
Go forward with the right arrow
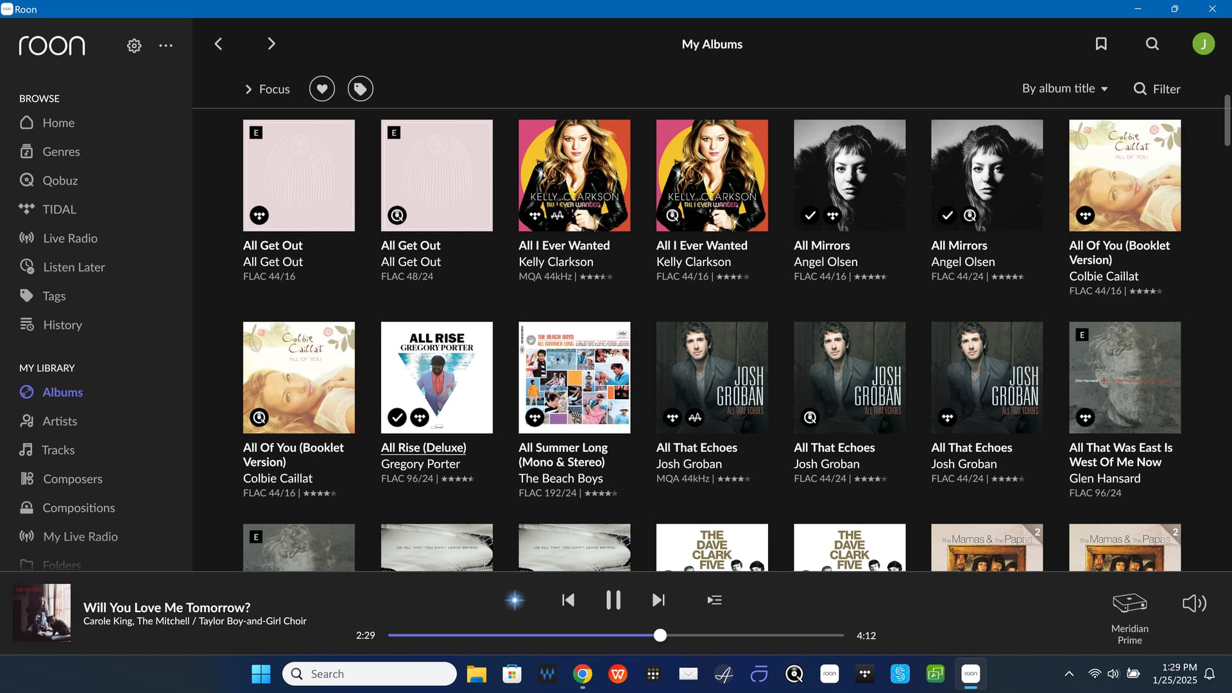271,44
